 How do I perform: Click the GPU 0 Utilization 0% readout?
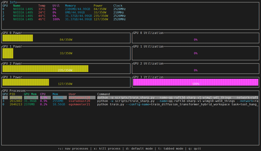click(195, 40)
